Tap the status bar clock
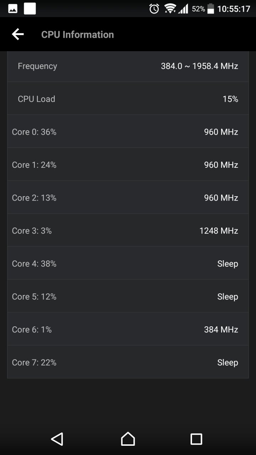 click(x=234, y=9)
